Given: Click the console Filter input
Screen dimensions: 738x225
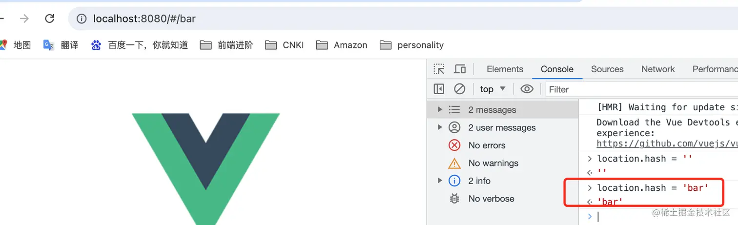Looking at the screenshot, I should pos(642,89).
